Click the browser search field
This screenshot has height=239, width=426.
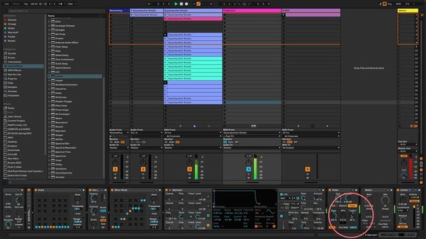click(x=56, y=11)
